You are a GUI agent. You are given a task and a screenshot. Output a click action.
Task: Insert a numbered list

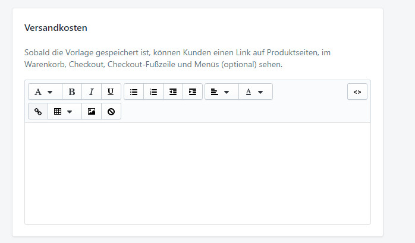tap(153, 92)
